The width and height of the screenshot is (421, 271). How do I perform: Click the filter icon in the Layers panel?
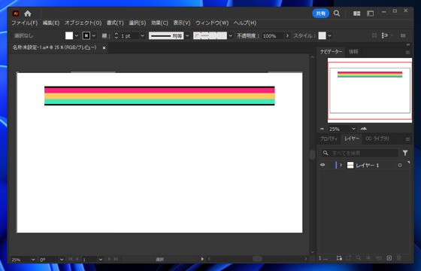[405, 153]
